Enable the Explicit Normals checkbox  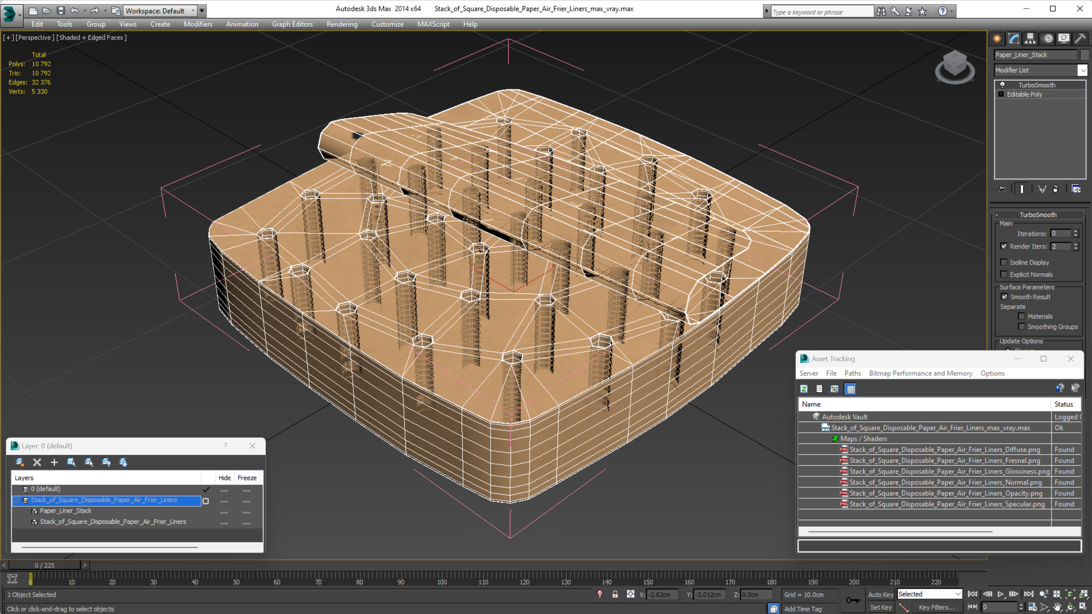1004,274
